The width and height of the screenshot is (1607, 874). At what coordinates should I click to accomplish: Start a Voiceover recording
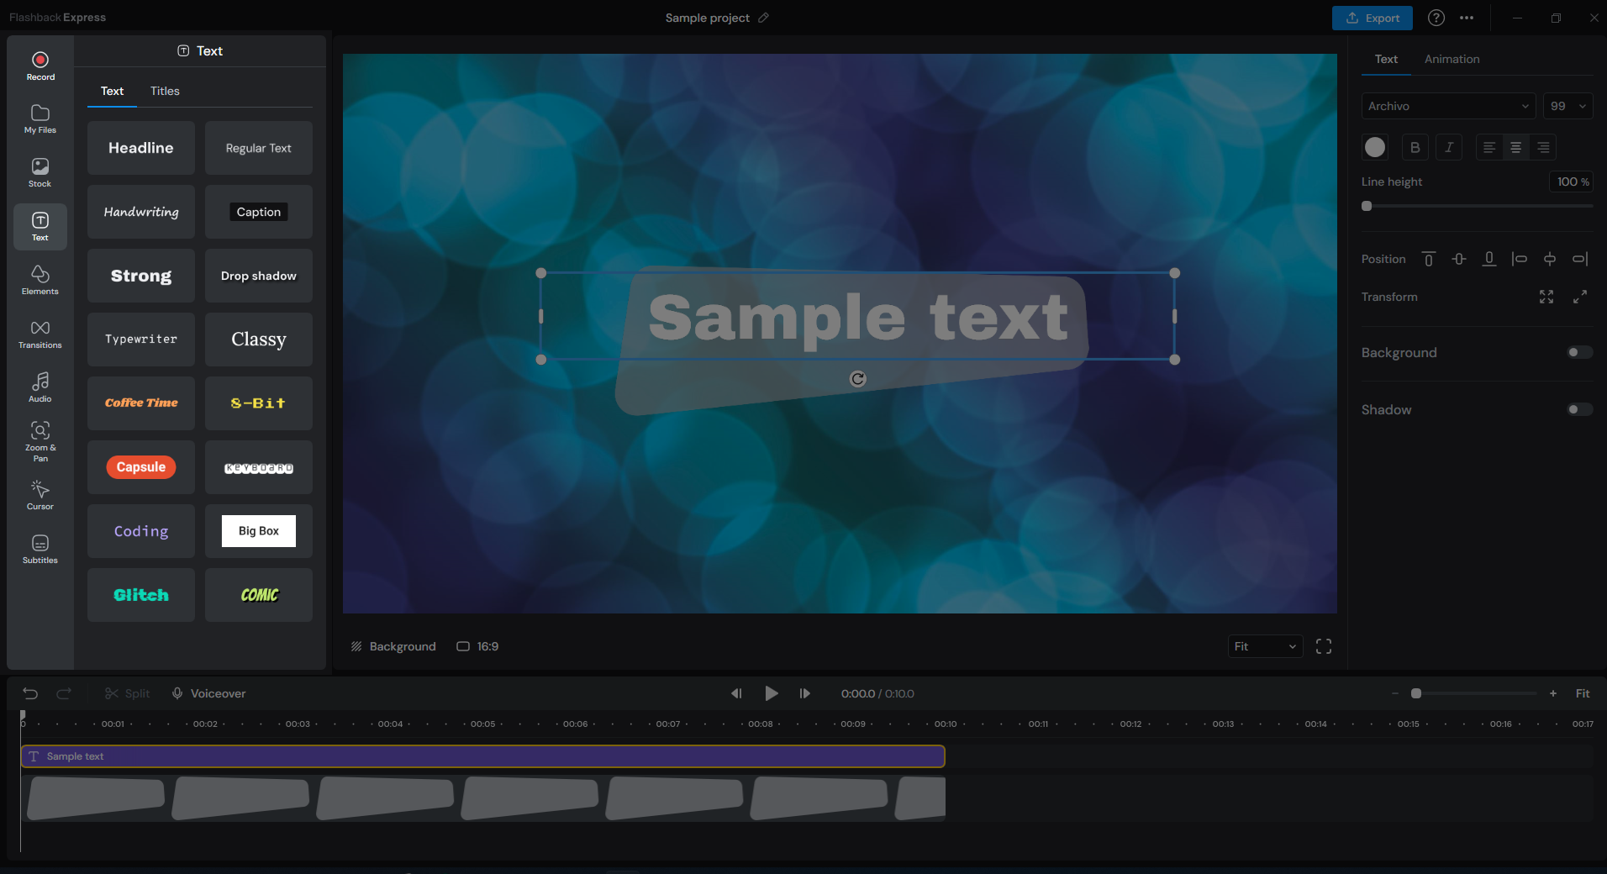pyautogui.click(x=209, y=693)
